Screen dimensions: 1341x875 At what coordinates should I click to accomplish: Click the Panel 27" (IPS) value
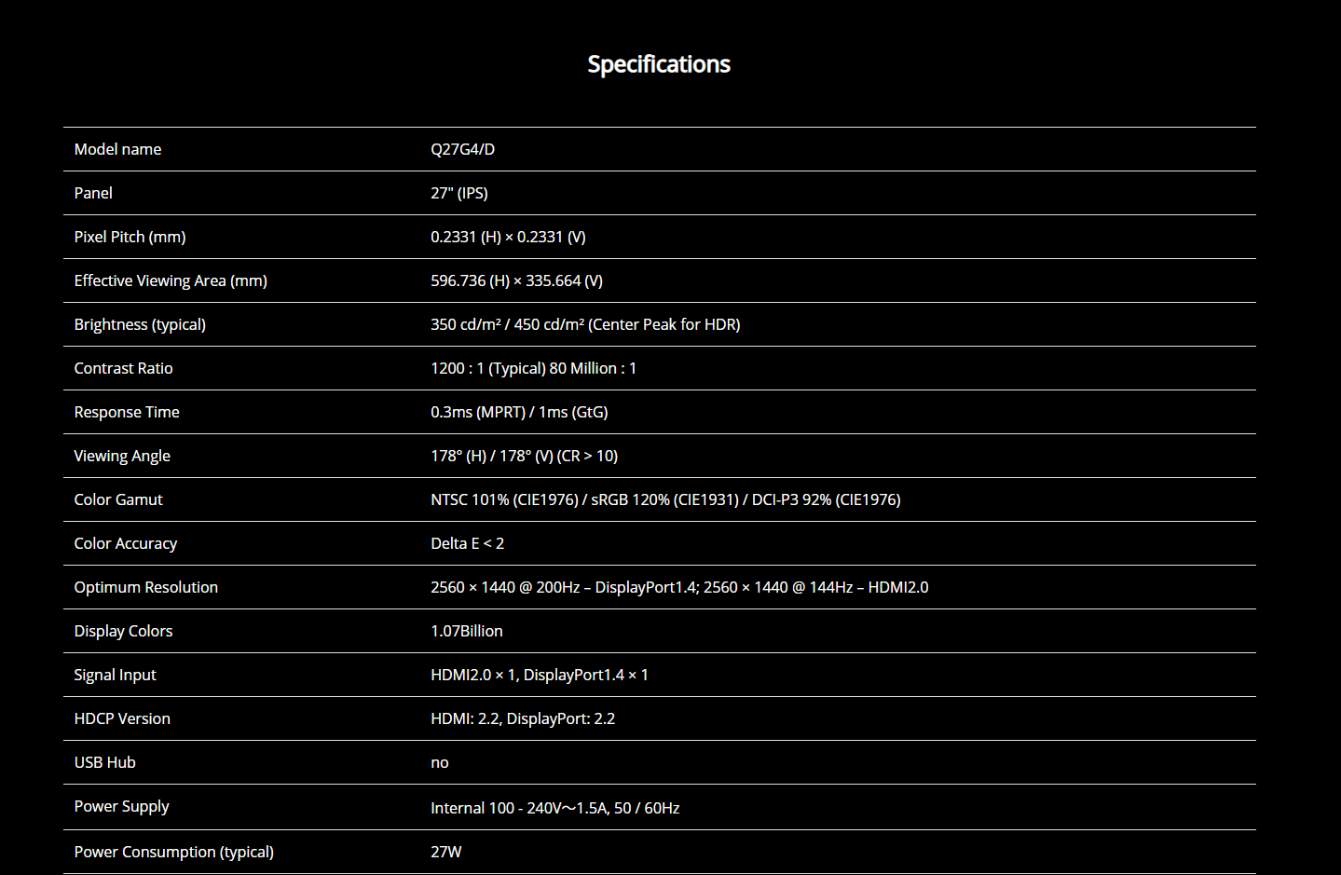[458, 193]
